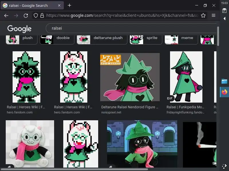Open the black smoking image thumbnail
Screen dimensions: 229x171
tap(200, 145)
